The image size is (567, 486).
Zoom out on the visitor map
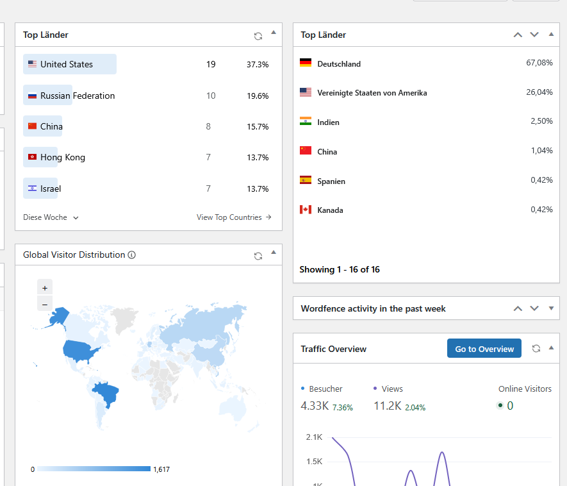[x=45, y=305]
